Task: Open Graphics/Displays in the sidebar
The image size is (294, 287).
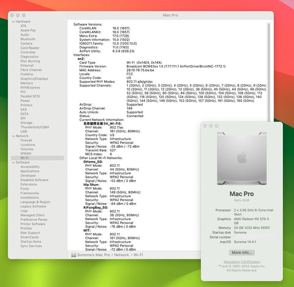Action: [34, 78]
